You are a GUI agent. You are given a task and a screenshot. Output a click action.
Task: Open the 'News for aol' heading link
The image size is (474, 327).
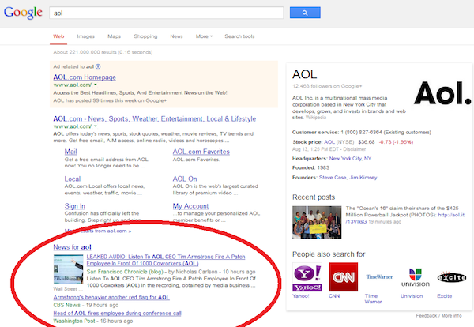tap(72, 247)
